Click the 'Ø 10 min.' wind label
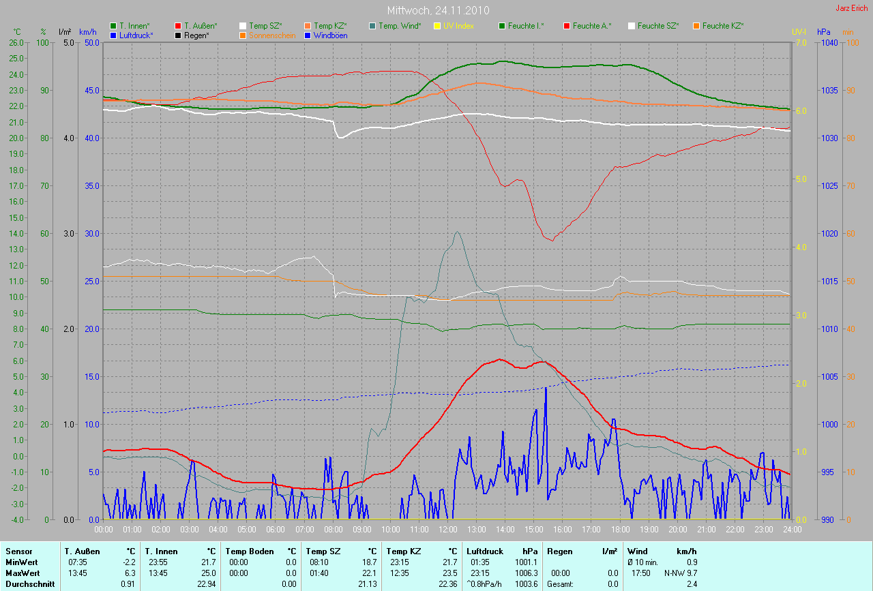Screen dimensions: 873x591 pyautogui.click(x=643, y=562)
